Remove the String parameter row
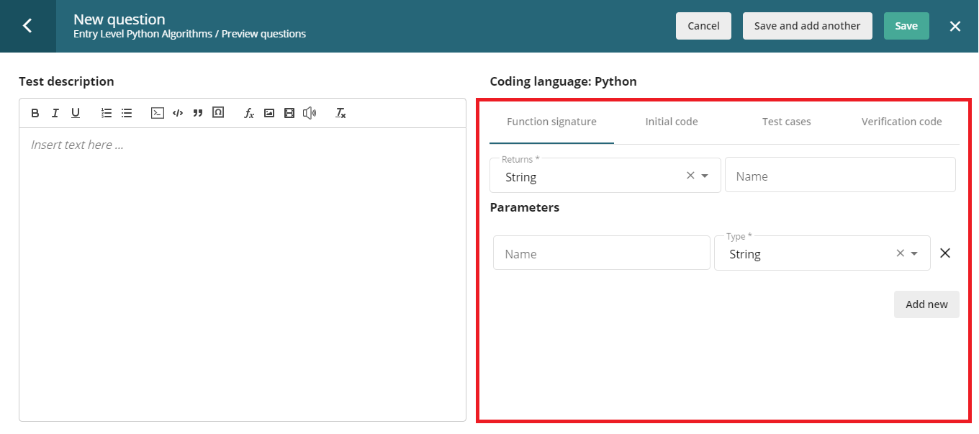 [x=946, y=253]
